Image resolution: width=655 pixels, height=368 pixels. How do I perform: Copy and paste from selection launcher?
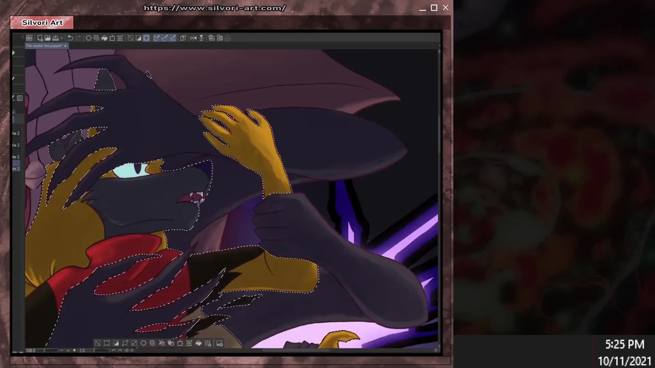click(171, 343)
